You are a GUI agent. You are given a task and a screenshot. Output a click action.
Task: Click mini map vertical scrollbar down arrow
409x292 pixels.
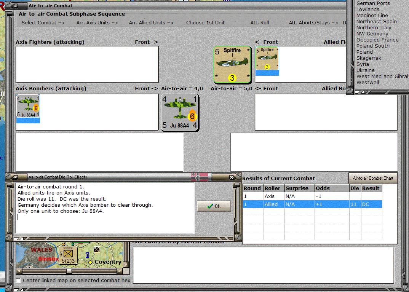click(x=126, y=265)
